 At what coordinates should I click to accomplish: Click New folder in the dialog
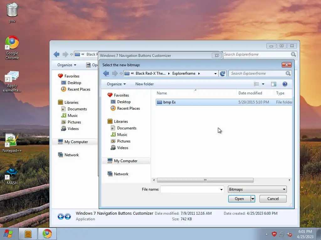(x=144, y=84)
